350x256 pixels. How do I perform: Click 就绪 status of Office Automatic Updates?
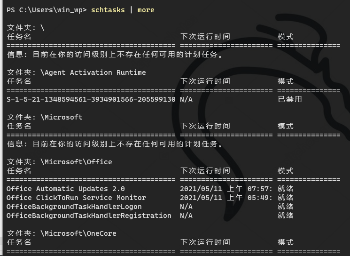[286, 189]
